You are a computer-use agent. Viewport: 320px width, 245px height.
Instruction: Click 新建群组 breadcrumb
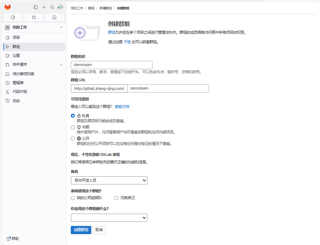click(x=106, y=8)
